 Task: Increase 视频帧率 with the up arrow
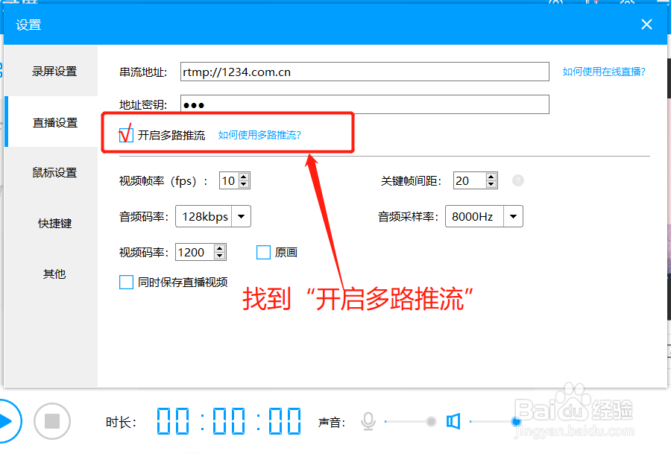242,176
